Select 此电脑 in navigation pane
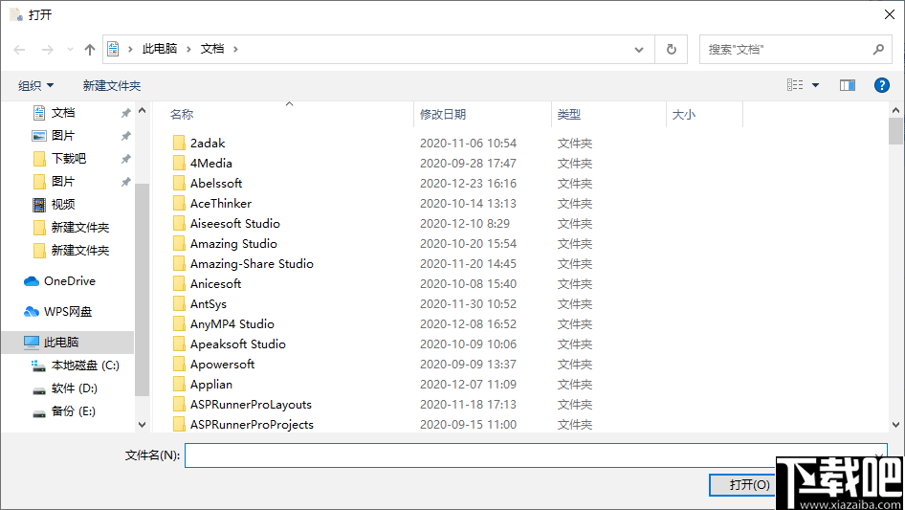The width and height of the screenshot is (905, 510). (67, 343)
